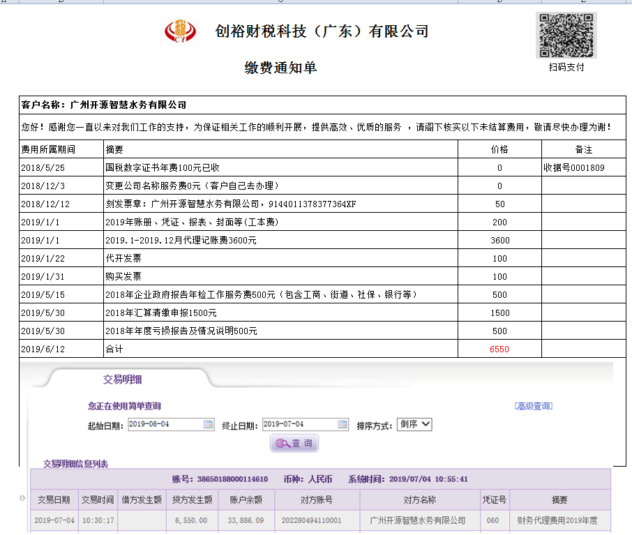Click the 扫码支付 label
This screenshot has height=535, width=632.
(x=566, y=67)
